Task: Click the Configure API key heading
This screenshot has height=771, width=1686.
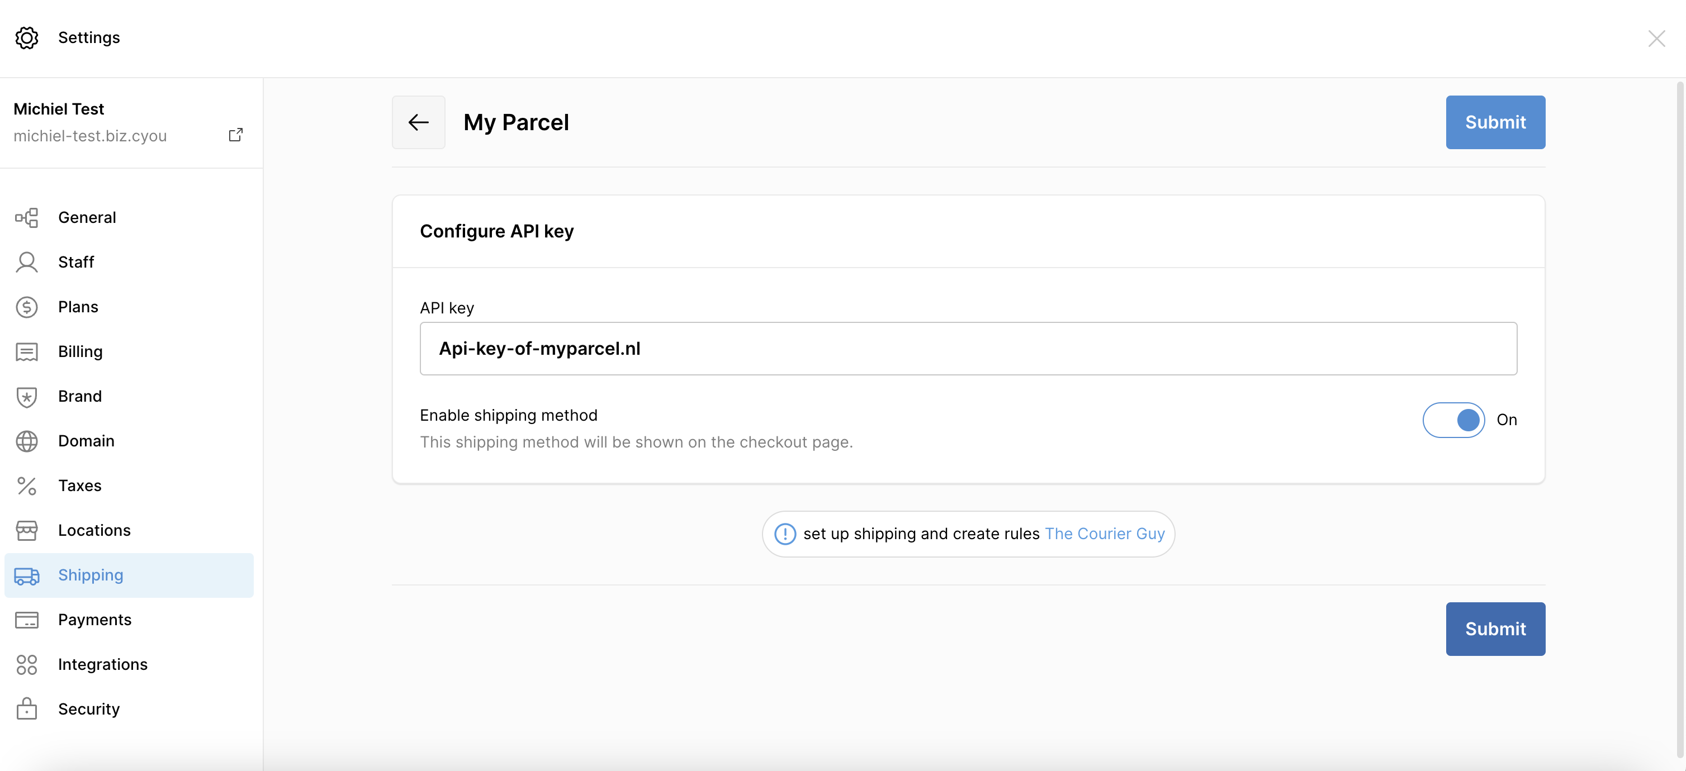Action: 497,231
